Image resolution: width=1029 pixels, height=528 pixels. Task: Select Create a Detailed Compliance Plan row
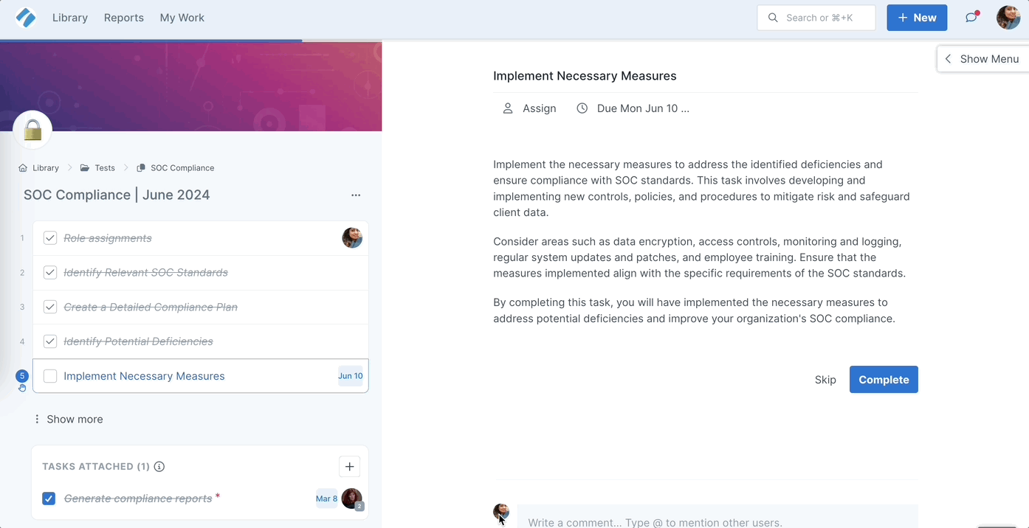(x=201, y=307)
